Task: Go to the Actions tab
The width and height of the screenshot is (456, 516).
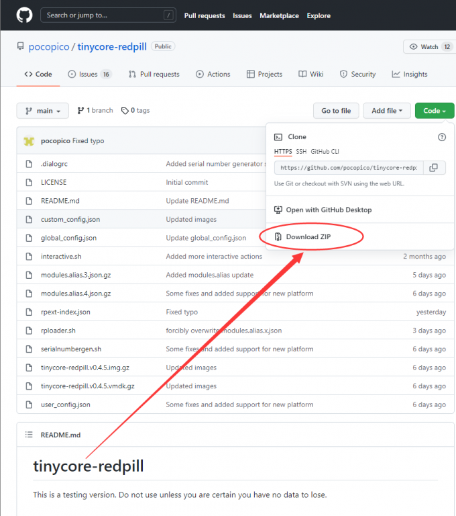Action: [213, 75]
